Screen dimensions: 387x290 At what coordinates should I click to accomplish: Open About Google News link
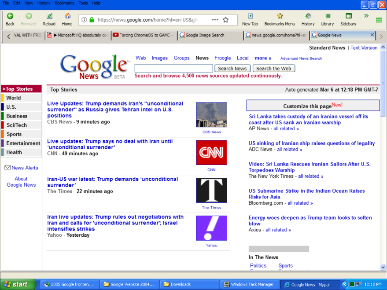point(21,182)
